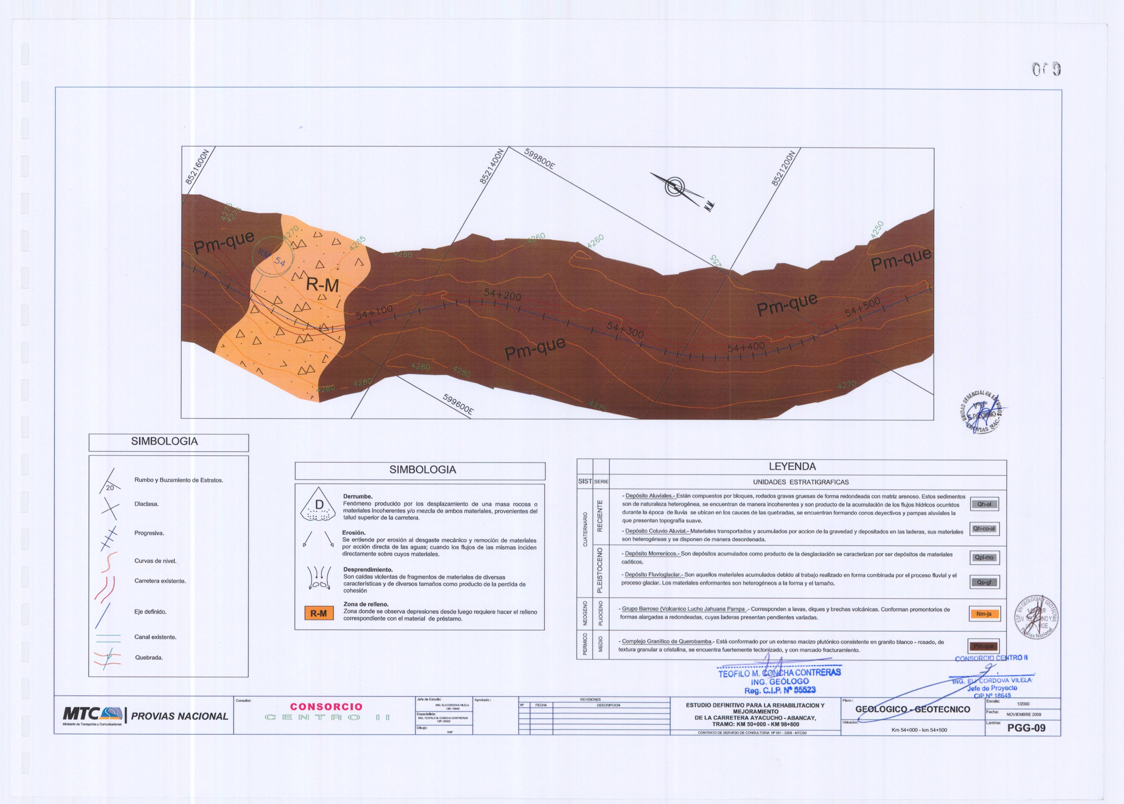1124x804 pixels.
Task: Click the UNIDADES ESTRATIGRAFICAS heading
Action: pyautogui.click(x=801, y=482)
